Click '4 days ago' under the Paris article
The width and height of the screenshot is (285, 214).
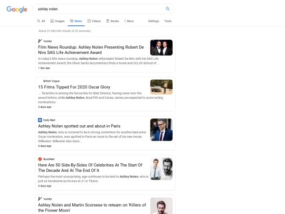click(44, 146)
